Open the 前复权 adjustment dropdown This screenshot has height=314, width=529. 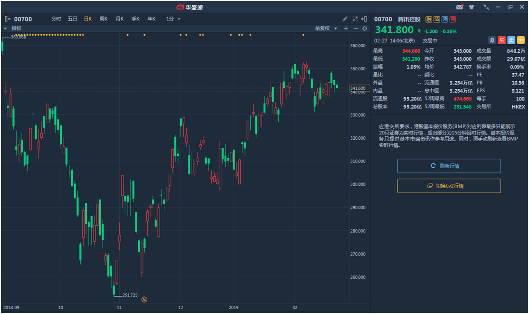tap(326, 29)
